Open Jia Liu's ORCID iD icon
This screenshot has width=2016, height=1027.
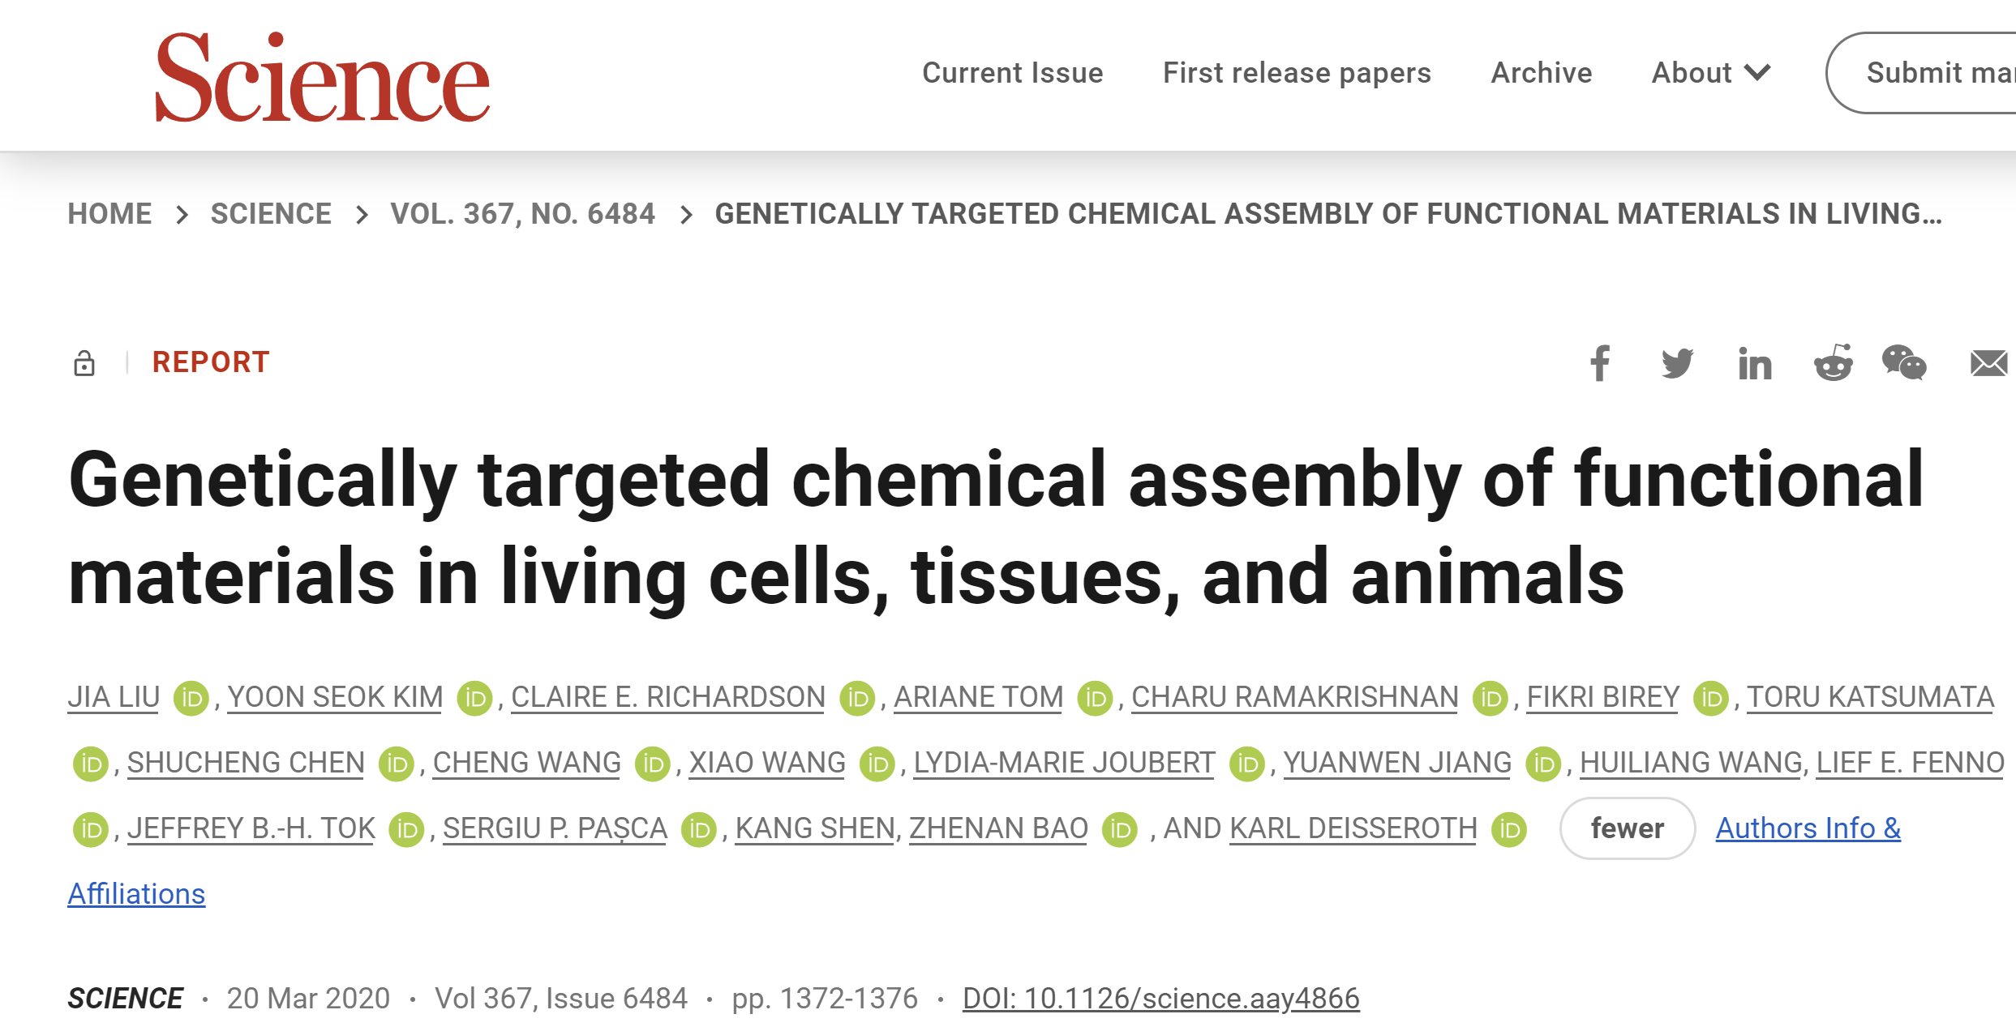pyautogui.click(x=191, y=698)
